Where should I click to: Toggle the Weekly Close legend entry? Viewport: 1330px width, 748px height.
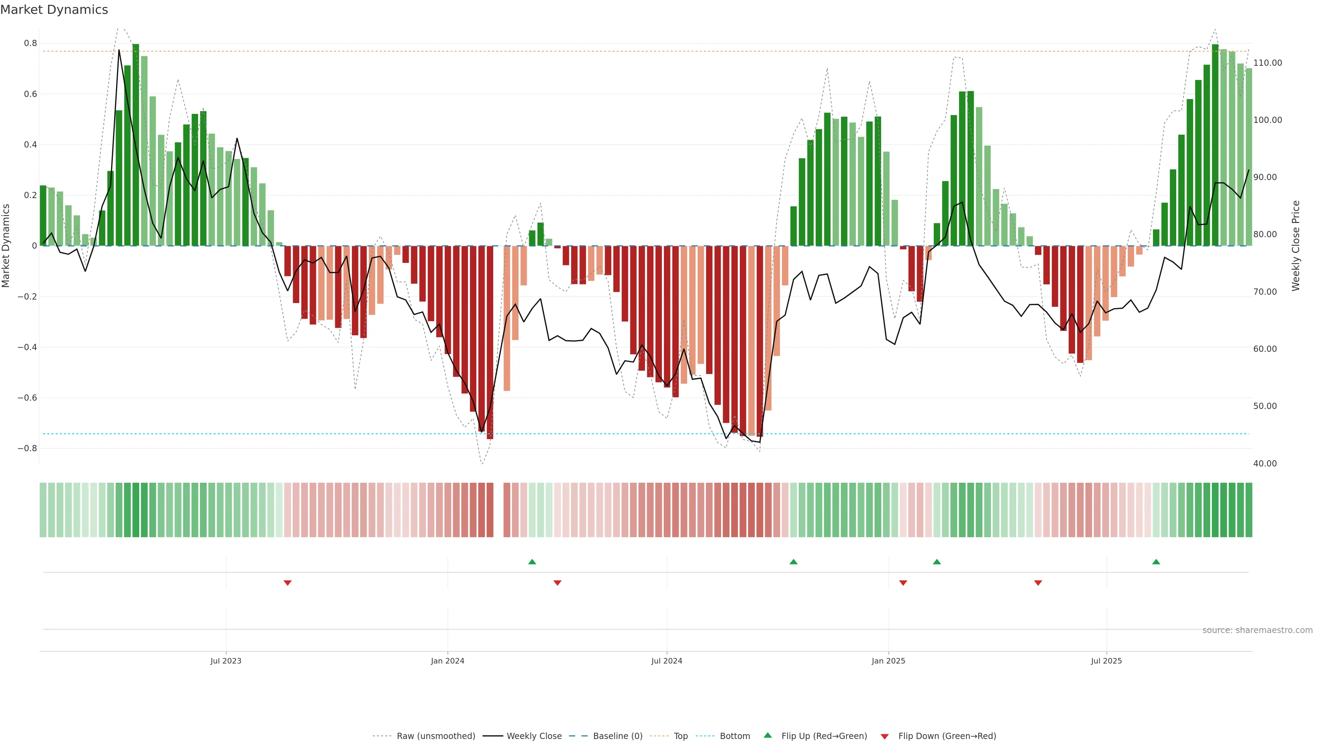point(534,736)
